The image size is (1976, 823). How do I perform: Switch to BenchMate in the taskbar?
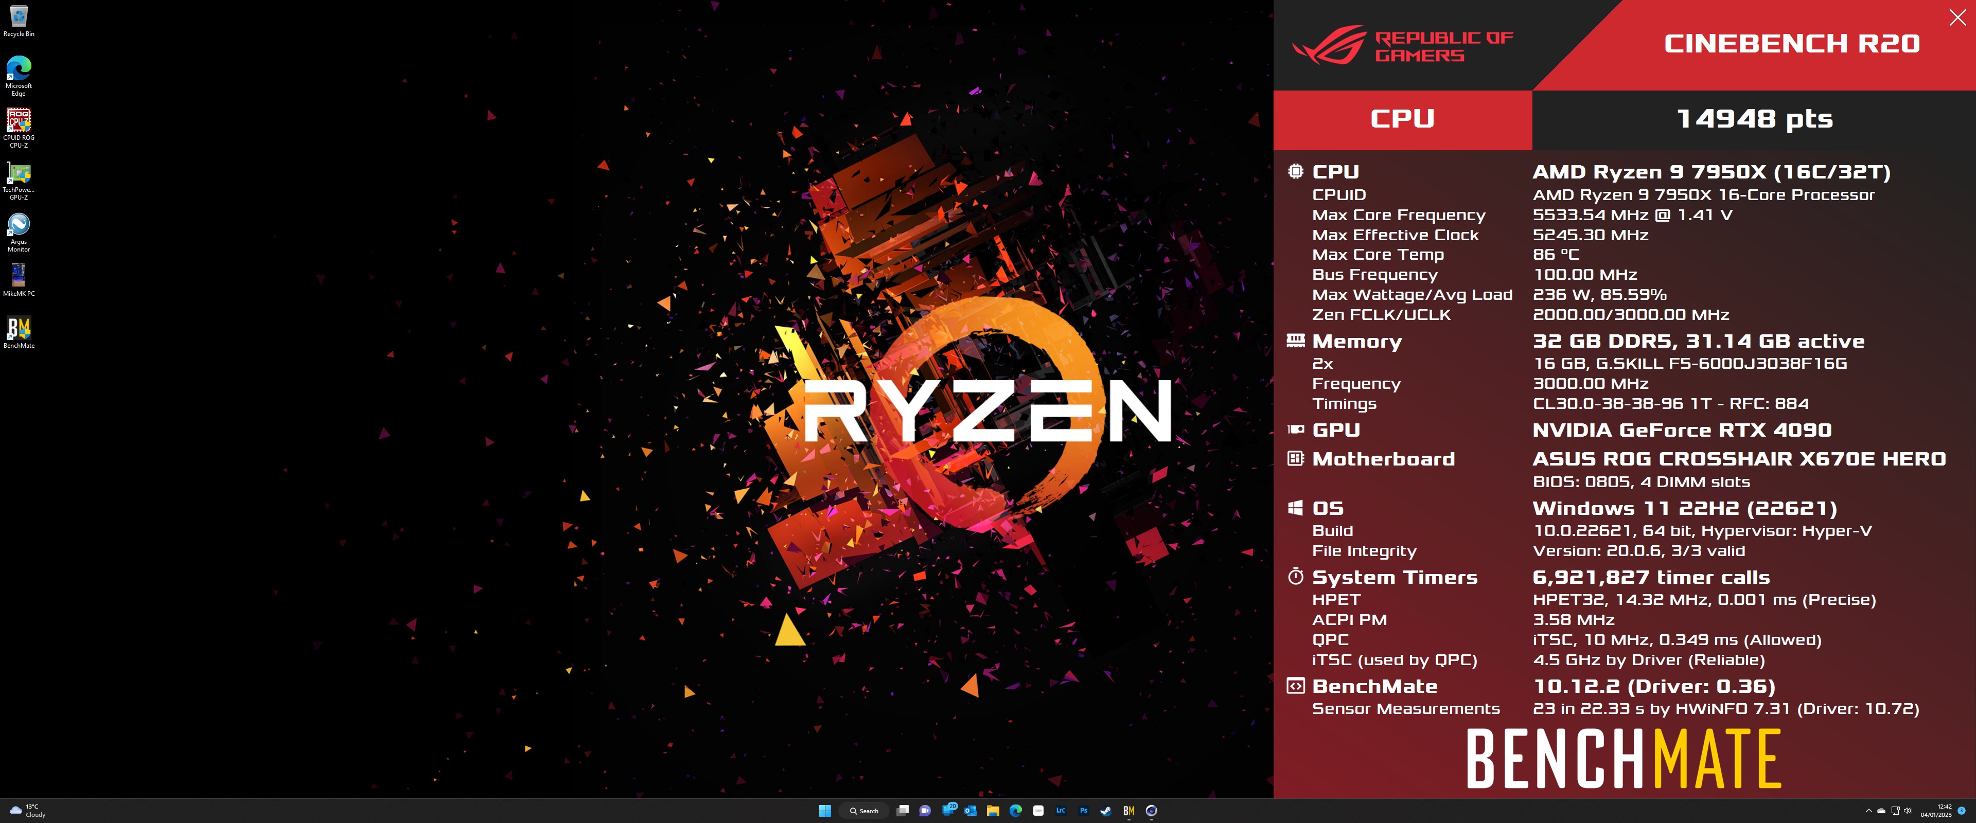pos(1128,811)
